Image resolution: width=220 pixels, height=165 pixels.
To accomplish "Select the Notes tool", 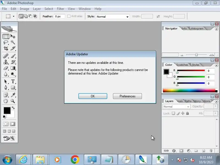I will [x=6, y=95].
